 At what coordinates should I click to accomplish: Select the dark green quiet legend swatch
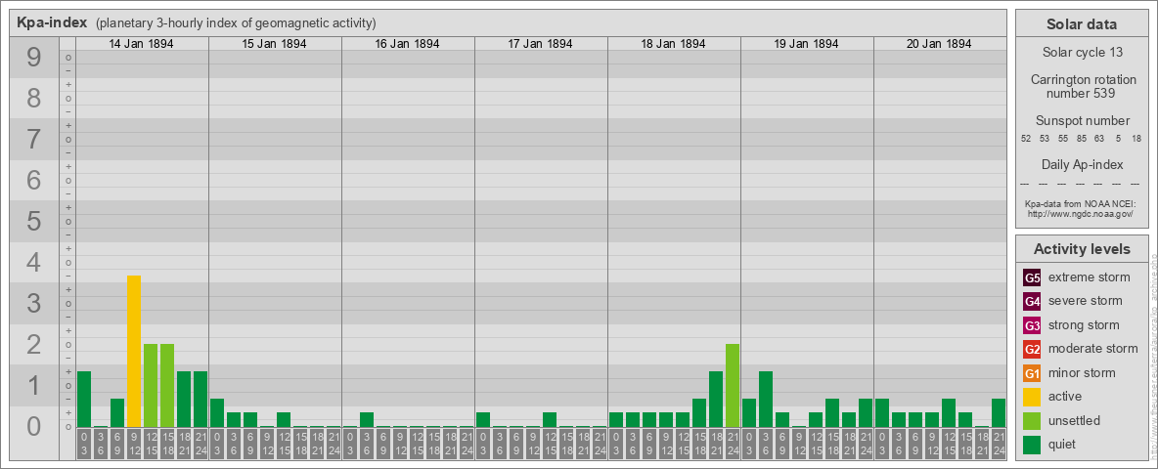pos(1032,444)
